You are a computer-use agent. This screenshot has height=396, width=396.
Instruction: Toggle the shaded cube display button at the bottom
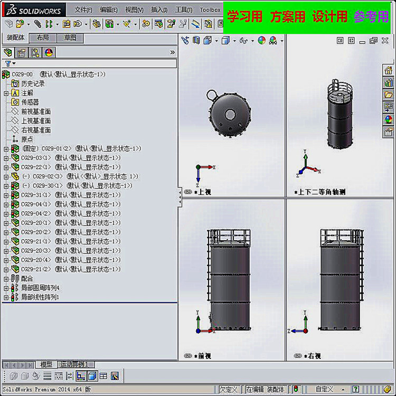point(92,376)
